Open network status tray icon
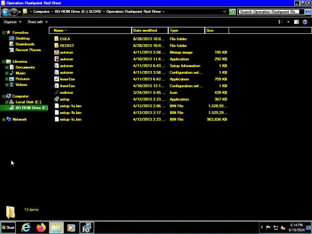The image size is (312, 234). tap(275, 227)
